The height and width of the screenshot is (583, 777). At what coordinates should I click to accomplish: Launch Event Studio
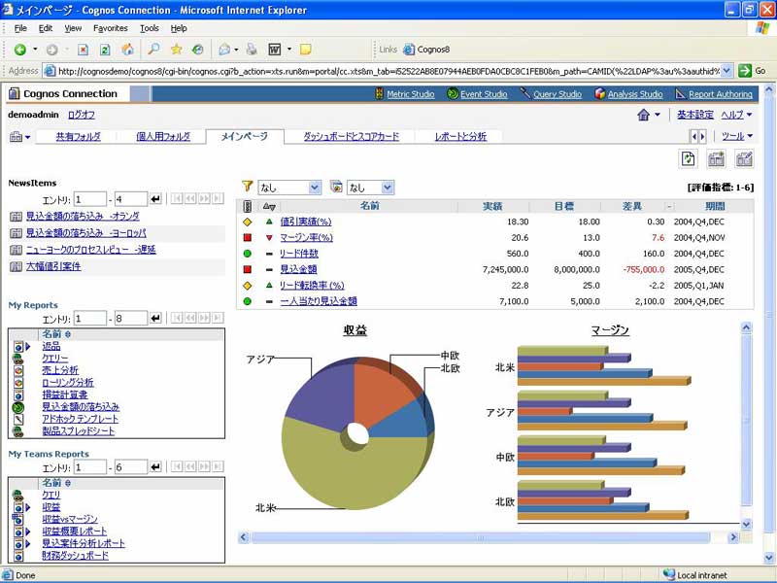click(484, 94)
